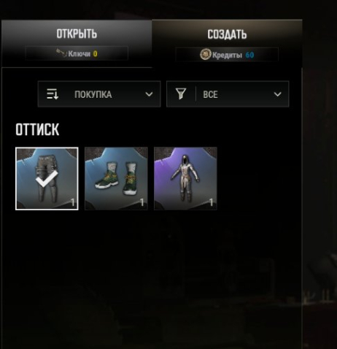Click the Кредиты 60 counter field
This screenshot has width=337, height=349.
tap(227, 55)
